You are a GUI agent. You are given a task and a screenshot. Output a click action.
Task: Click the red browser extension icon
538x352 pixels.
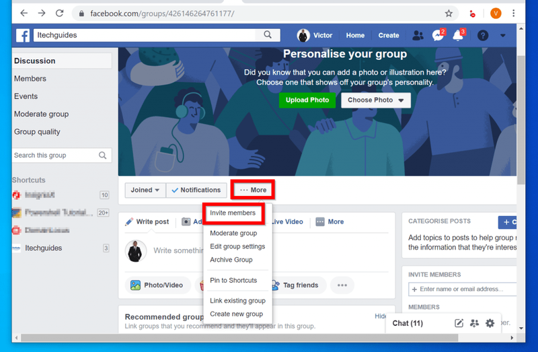pos(473,13)
